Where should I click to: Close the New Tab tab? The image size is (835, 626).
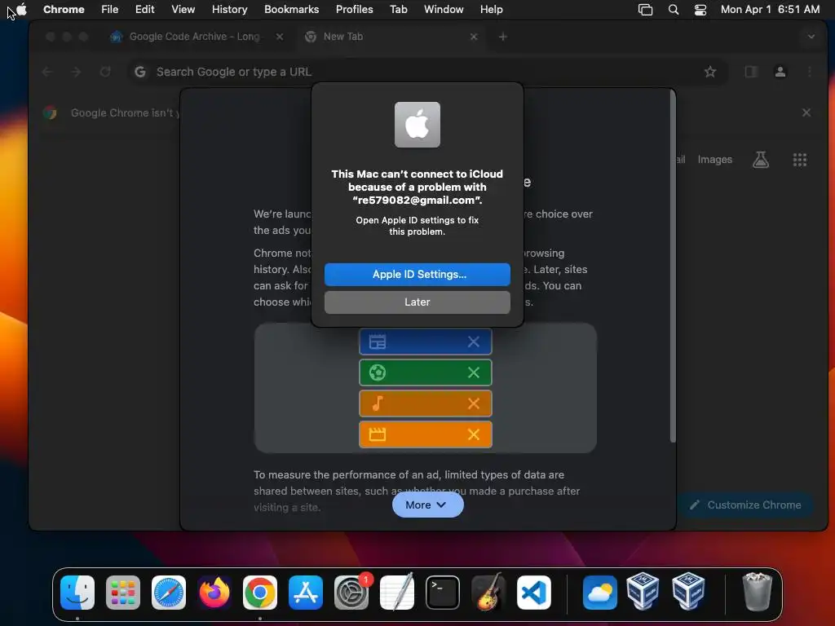point(474,37)
